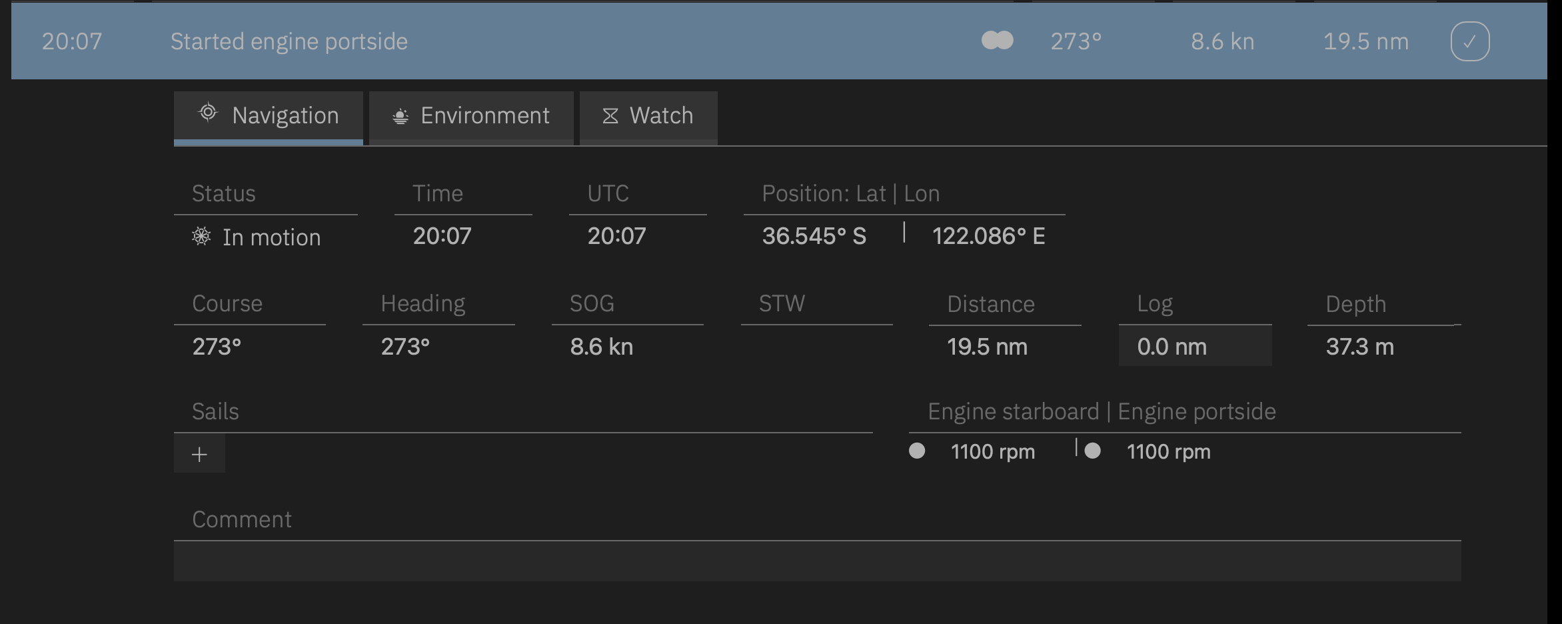The height and width of the screenshot is (624, 1562).
Task: Select the Navigation tab
Action: coord(268,117)
